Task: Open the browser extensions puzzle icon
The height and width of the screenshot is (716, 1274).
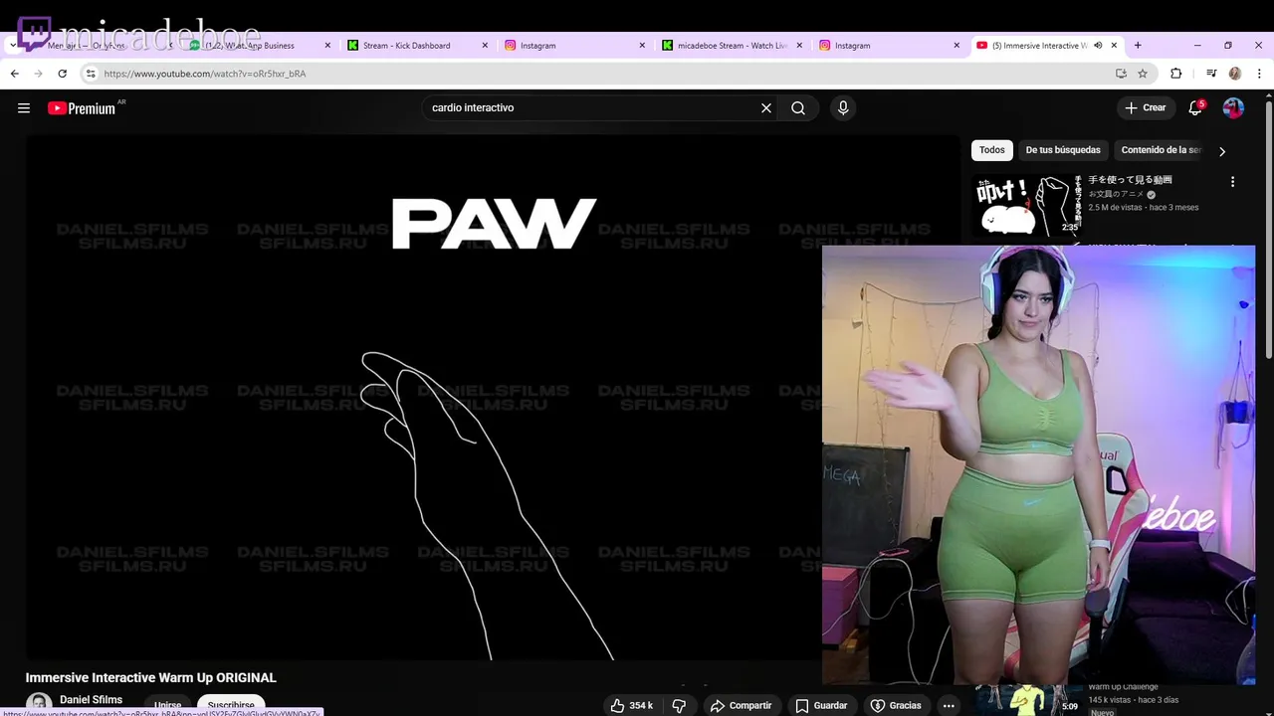Action: pos(1175,74)
